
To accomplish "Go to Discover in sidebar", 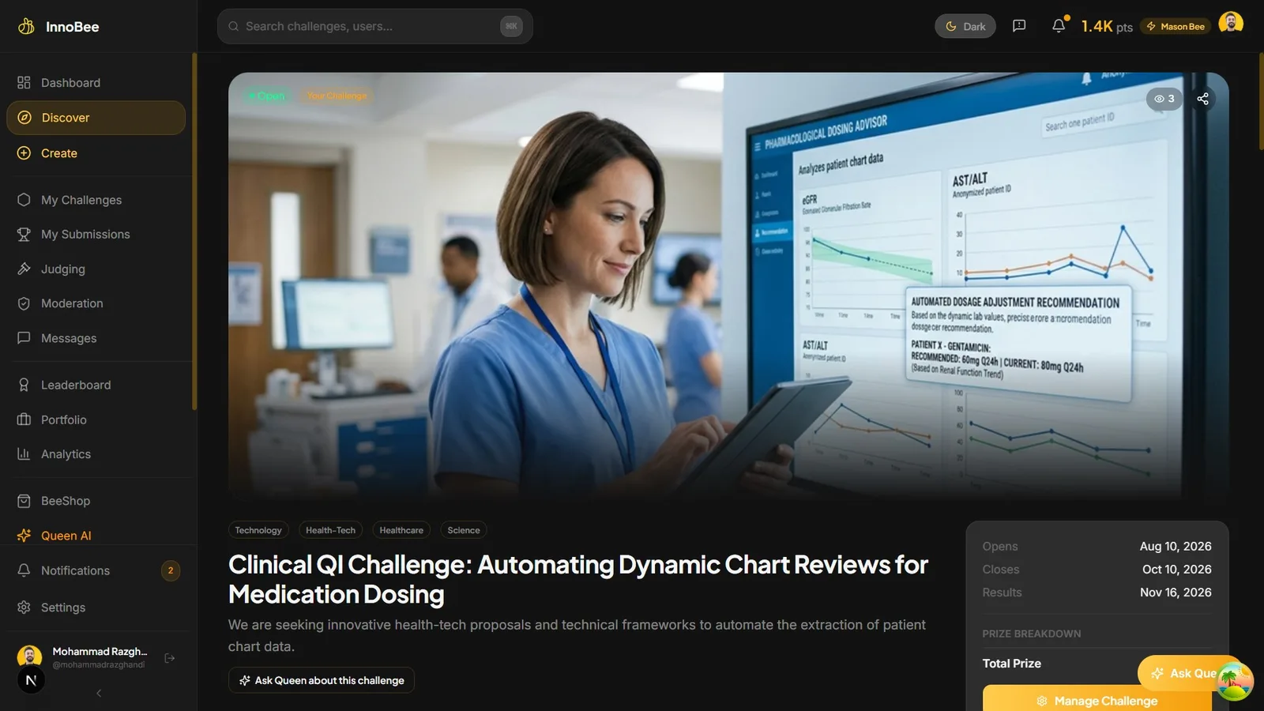I will 96,118.
